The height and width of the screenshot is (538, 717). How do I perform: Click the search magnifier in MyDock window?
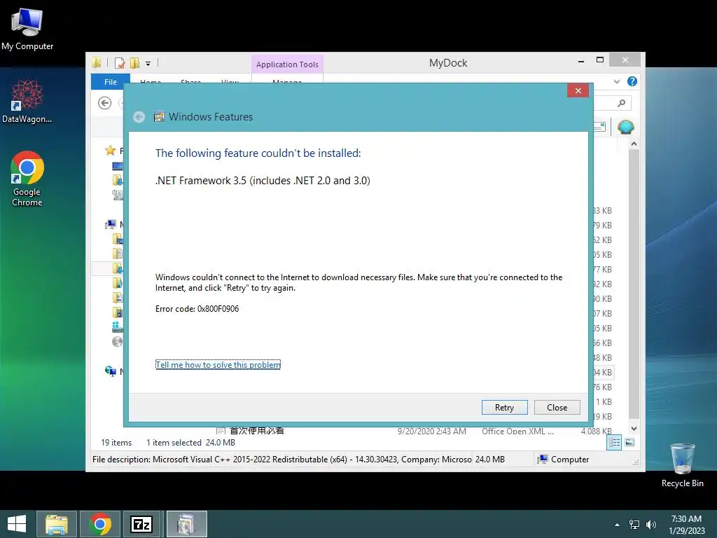[x=621, y=103]
